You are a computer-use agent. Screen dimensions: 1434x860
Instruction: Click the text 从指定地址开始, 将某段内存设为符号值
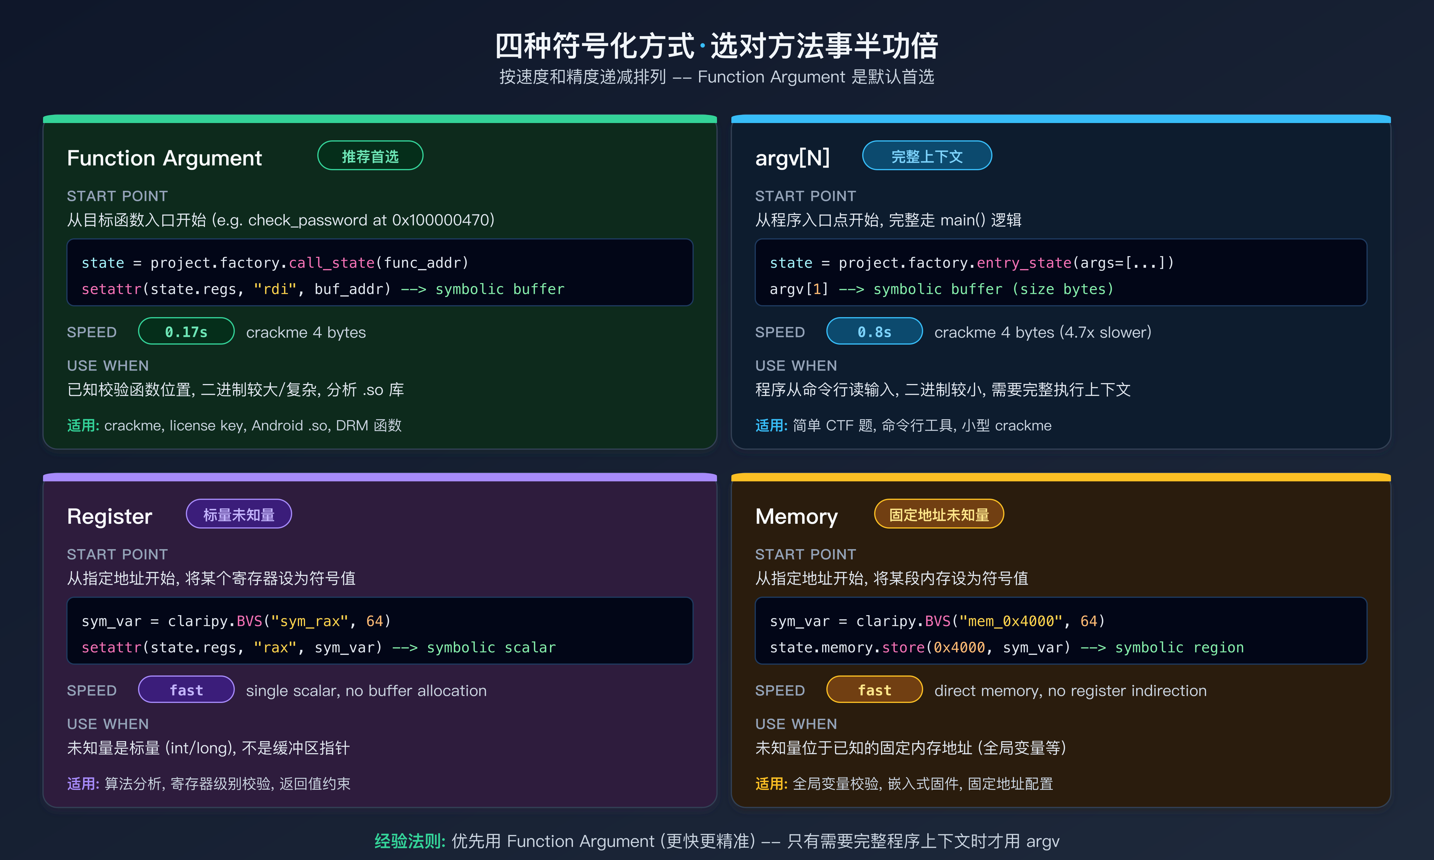pos(891,578)
